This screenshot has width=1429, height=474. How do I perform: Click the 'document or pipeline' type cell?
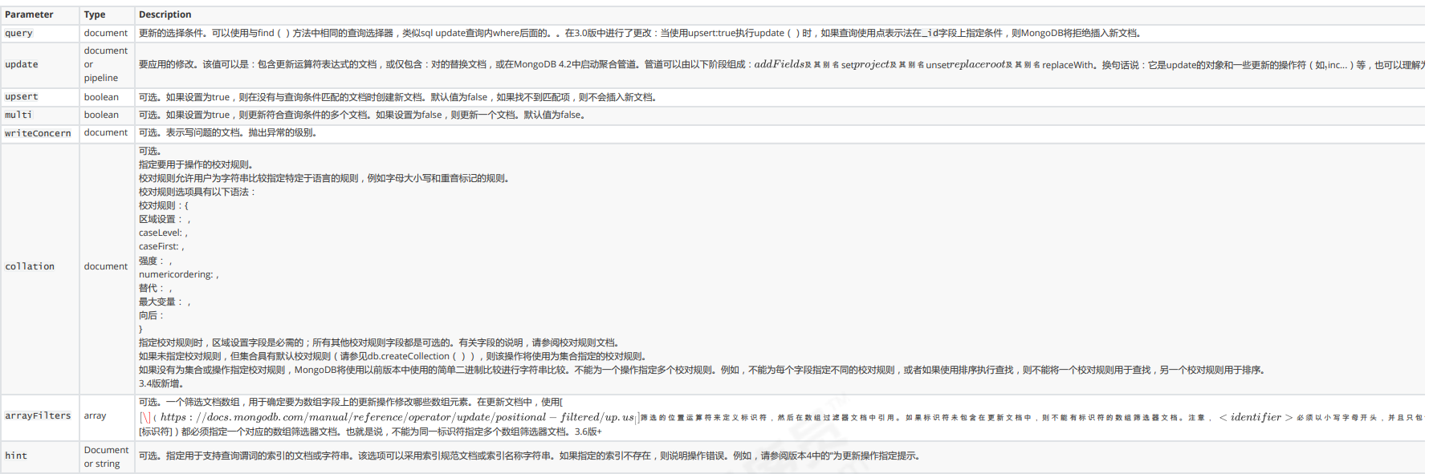pos(106,64)
